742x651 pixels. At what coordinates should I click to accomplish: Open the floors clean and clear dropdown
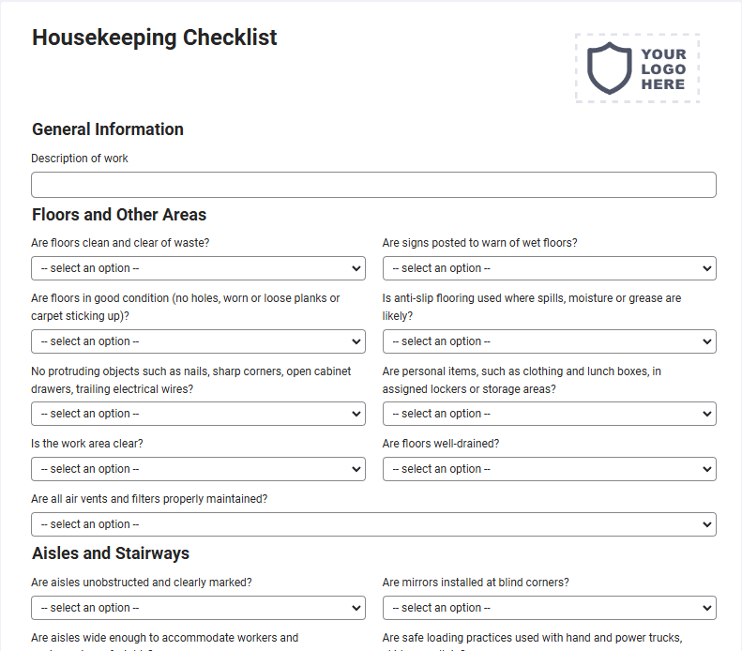(x=198, y=268)
